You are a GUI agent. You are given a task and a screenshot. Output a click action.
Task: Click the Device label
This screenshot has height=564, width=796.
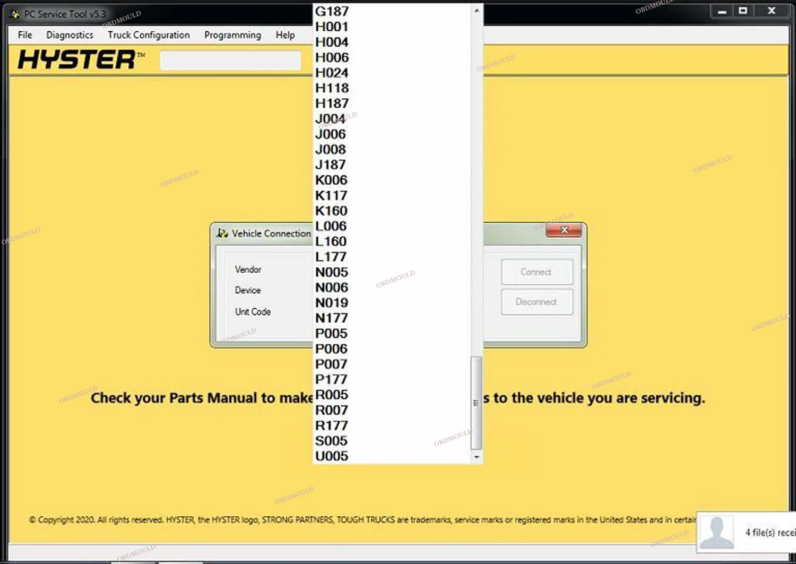(248, 290)
